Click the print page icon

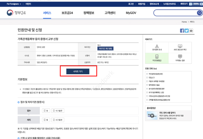coord(191,31)
